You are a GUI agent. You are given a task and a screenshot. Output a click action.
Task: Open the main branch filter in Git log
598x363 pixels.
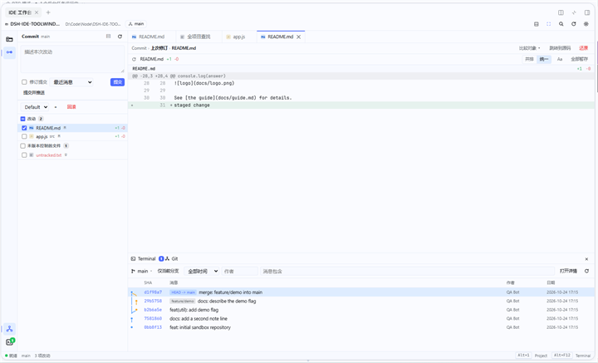click(141, 271)
